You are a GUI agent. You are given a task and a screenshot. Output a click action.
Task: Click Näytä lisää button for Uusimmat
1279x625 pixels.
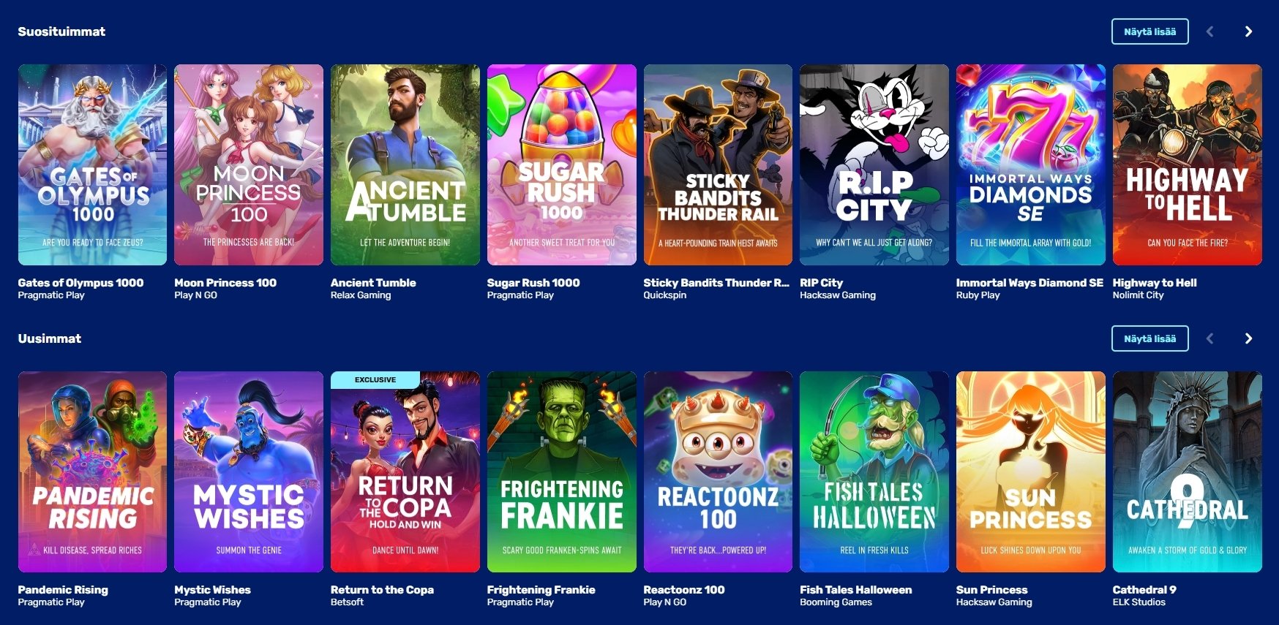[1149, 338]
